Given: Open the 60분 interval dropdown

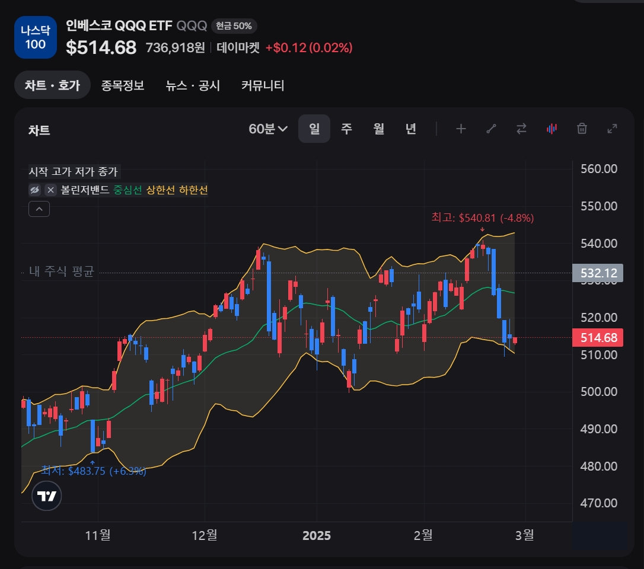Looking at the screenshot, I should point(268,129).
